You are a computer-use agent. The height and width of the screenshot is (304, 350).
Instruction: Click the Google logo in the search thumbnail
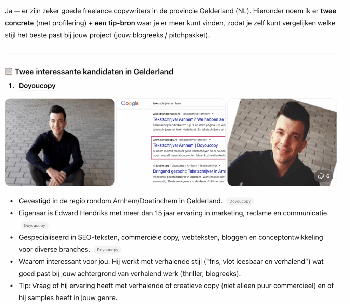pyautogui.click(x=130, y=103)
